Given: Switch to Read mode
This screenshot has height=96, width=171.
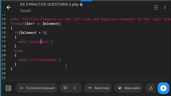Looking at the screenshot, I should pyautogui.click(x=98, y=88).
